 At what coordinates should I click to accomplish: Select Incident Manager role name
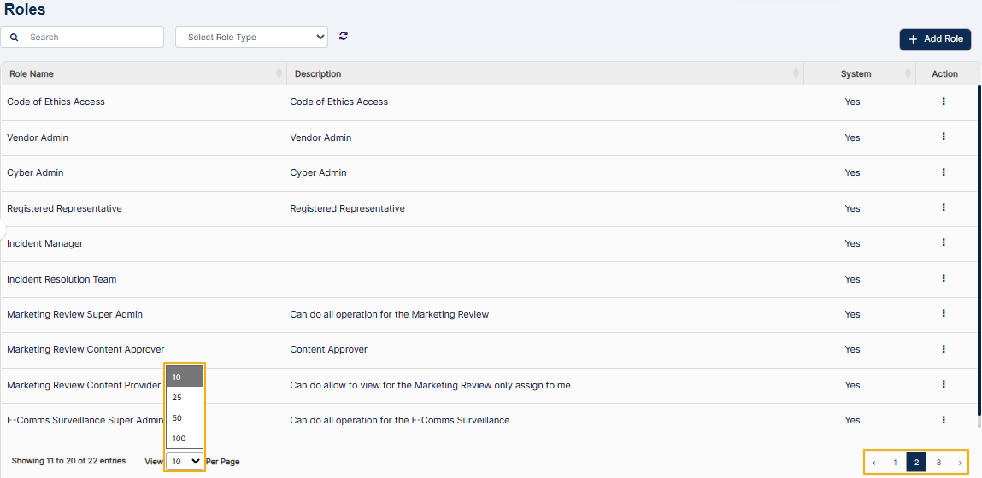click(x=45, y=243)
